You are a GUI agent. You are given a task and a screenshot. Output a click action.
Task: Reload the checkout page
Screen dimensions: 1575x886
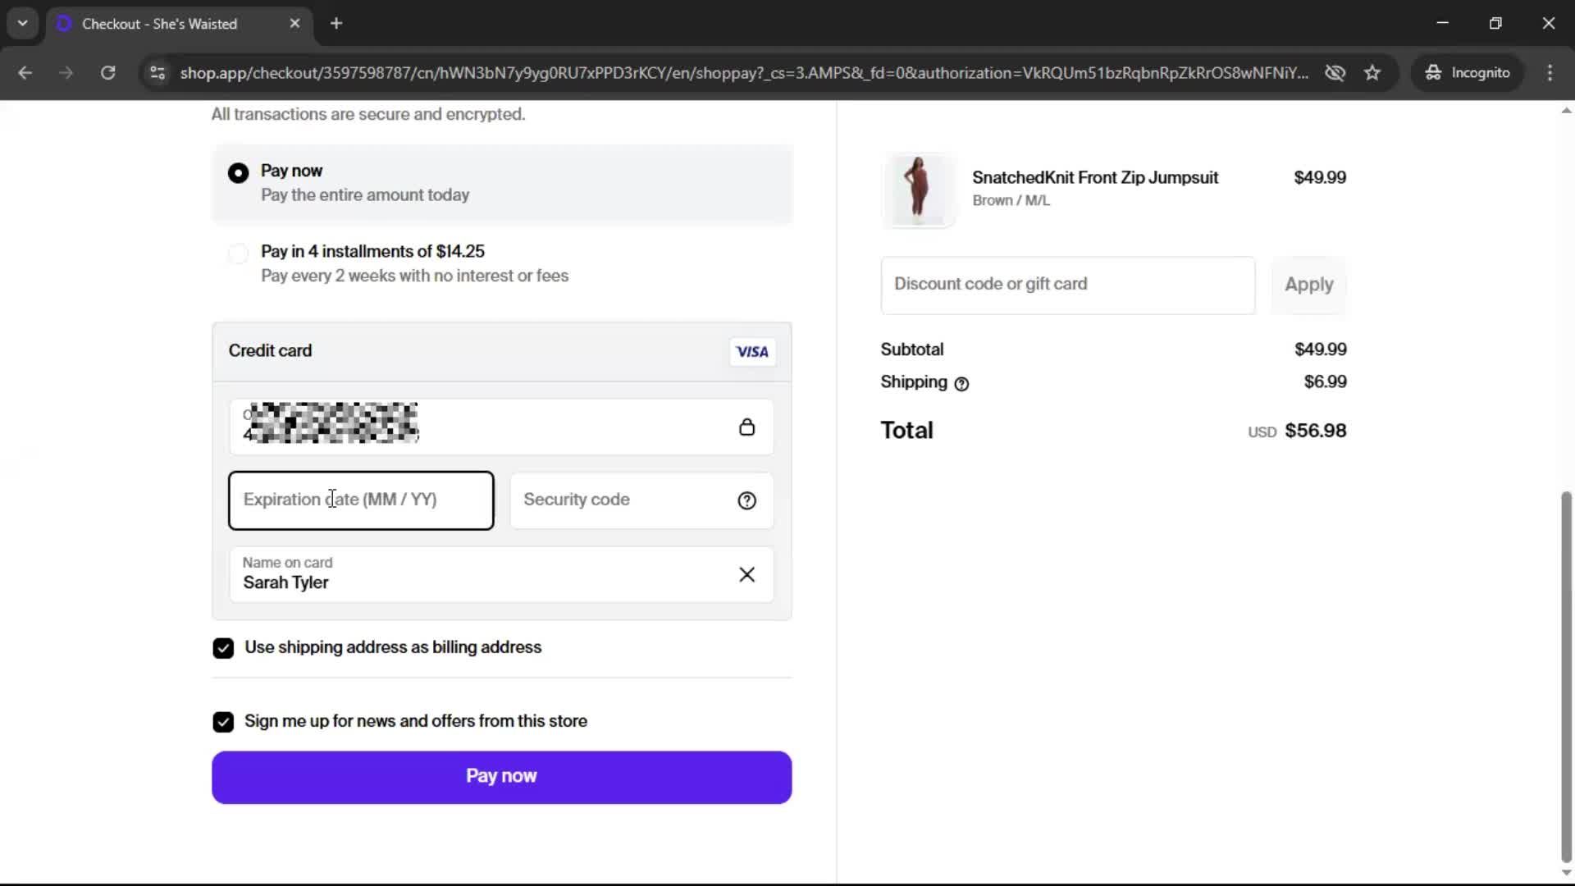tap(107, 73)
